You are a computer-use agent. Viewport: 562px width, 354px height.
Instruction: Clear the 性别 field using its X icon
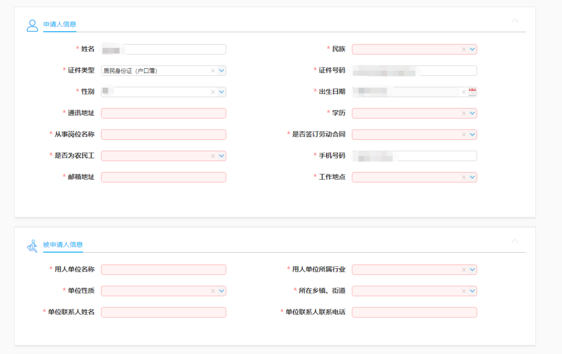(x=213, y=92)
